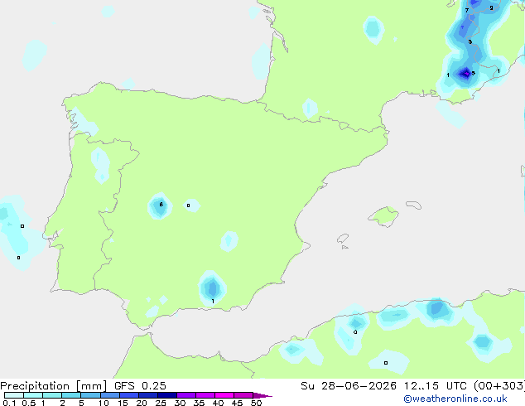Click the Menorca island outline

click(413, 205)
